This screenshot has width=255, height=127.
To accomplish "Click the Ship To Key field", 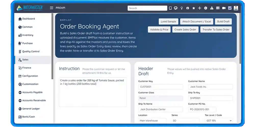I will pyautogui.click(x=210, y=98).
